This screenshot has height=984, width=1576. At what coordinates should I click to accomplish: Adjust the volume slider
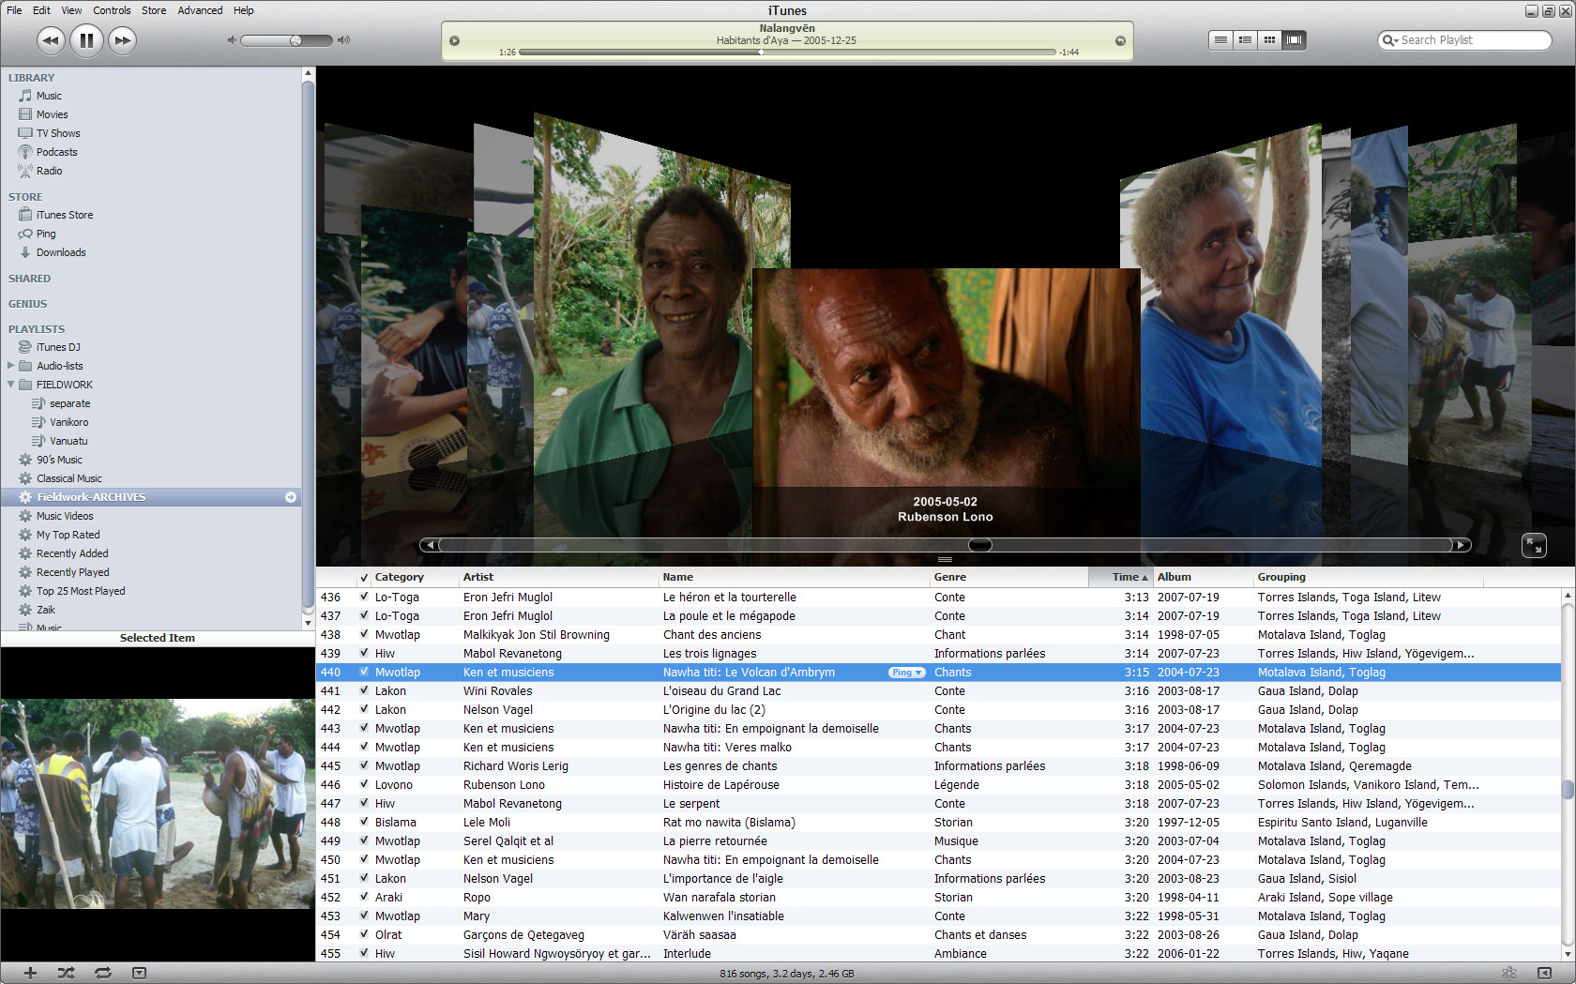click(x=295, y=40)
